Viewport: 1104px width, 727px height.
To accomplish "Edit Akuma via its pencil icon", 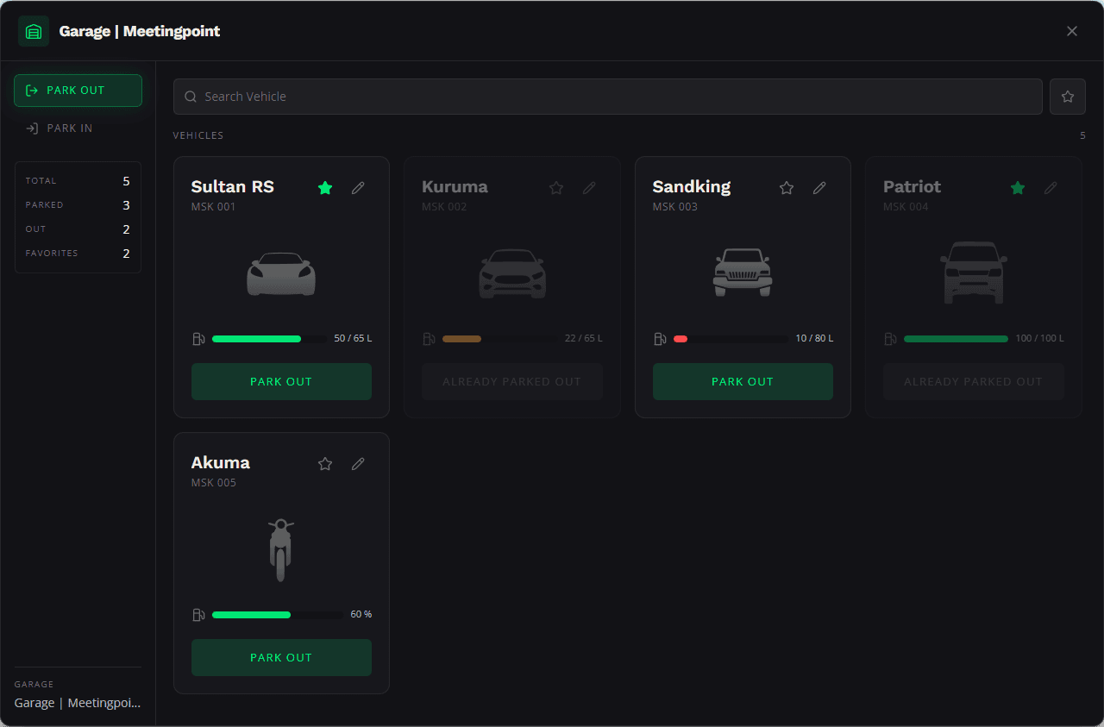I will click(358, 463).
